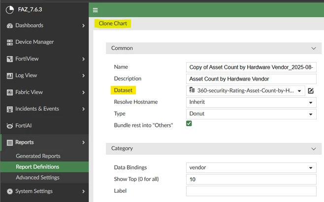Toggle the hamburger menu in header
Viewport: 324px width, 202px height.
[x=95, y=10]
